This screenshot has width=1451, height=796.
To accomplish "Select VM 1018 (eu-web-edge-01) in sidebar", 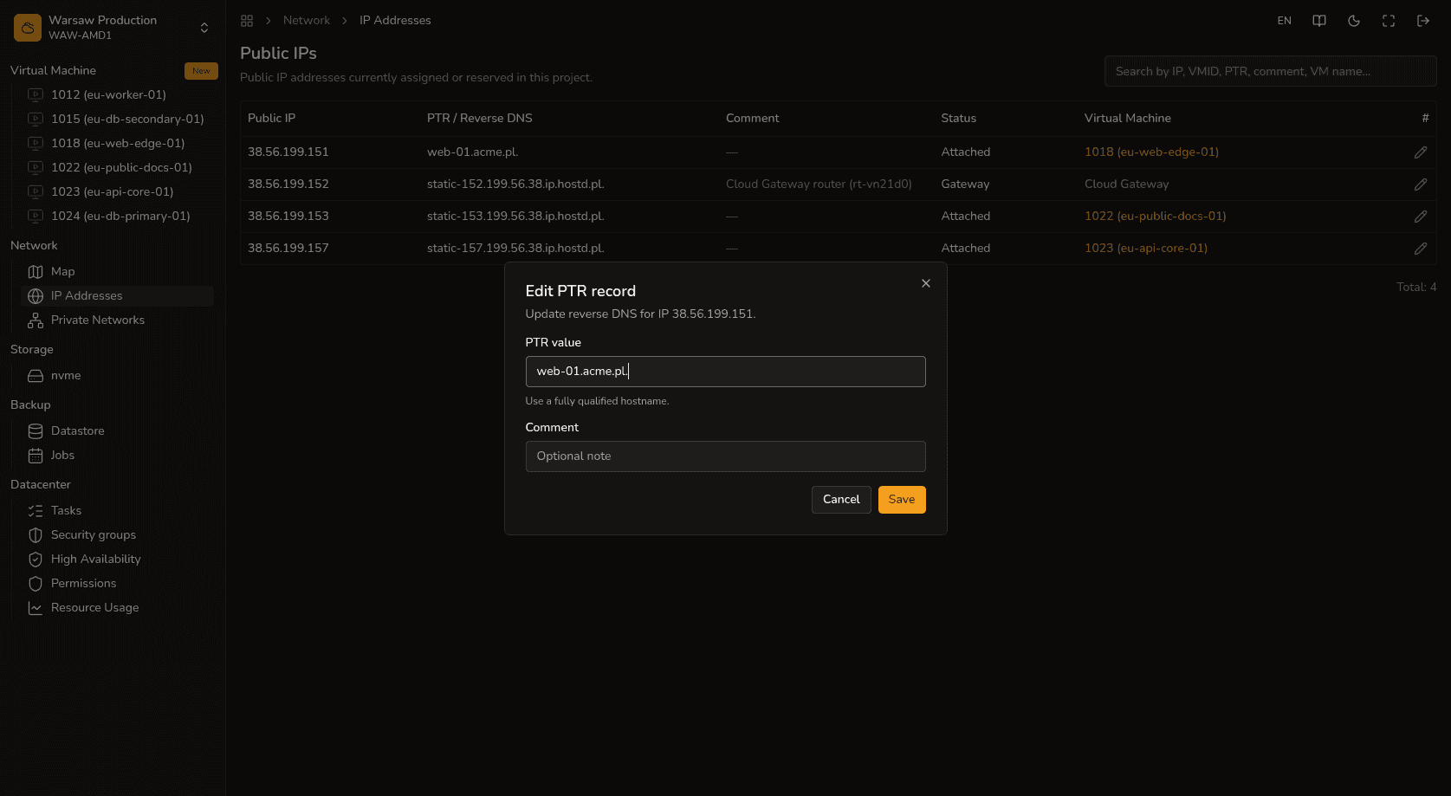I will tap(118, 144).
